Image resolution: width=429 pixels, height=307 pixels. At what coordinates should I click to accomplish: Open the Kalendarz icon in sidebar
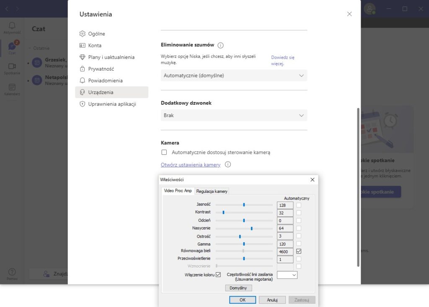(x=12, y=87)
